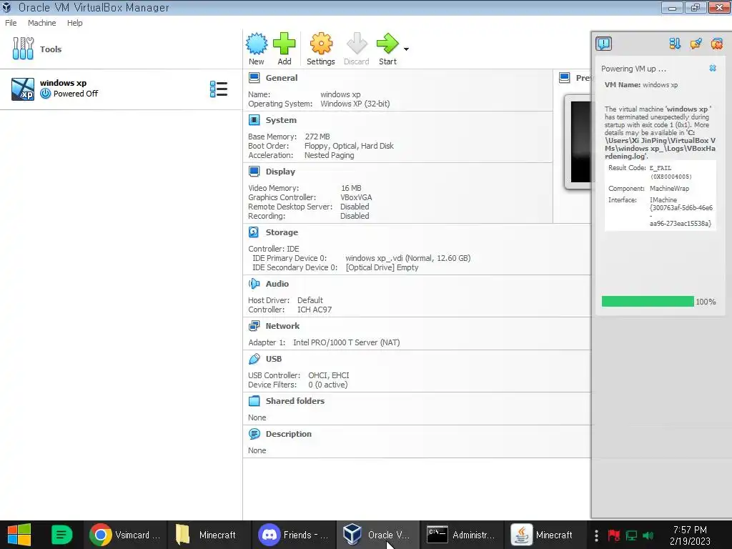This screenshot has width=732, height=549.
Task: Select the windows xp VM icon
Action: click(23, 89)
